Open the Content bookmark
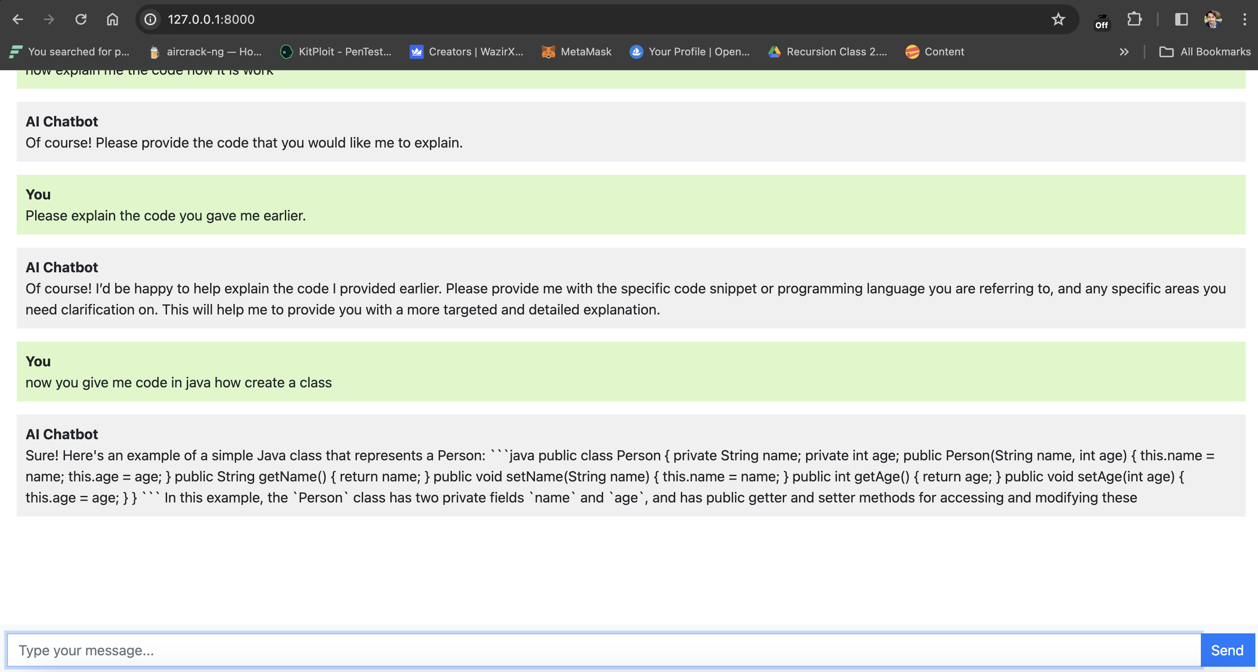Viewport: 1258px width, 672px height. [x=935, y=52]
